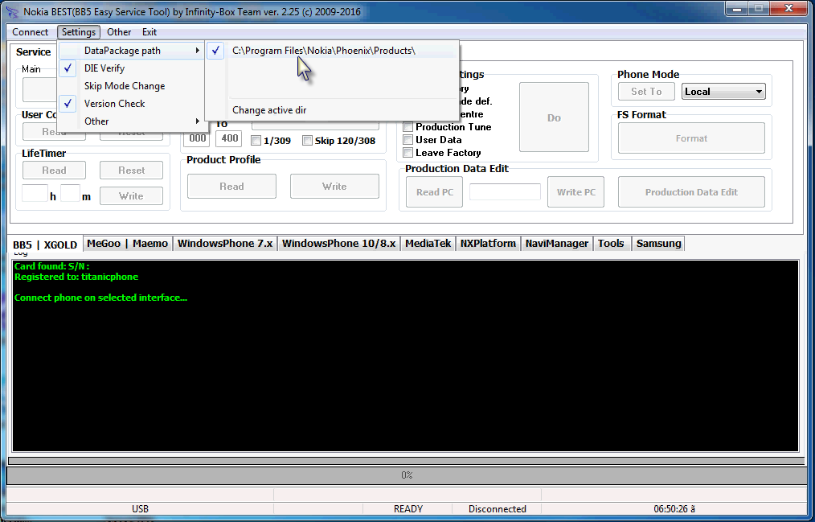Screen dimensions: 815x522
Task: Click the Set To button
Action: pos(646,92)
